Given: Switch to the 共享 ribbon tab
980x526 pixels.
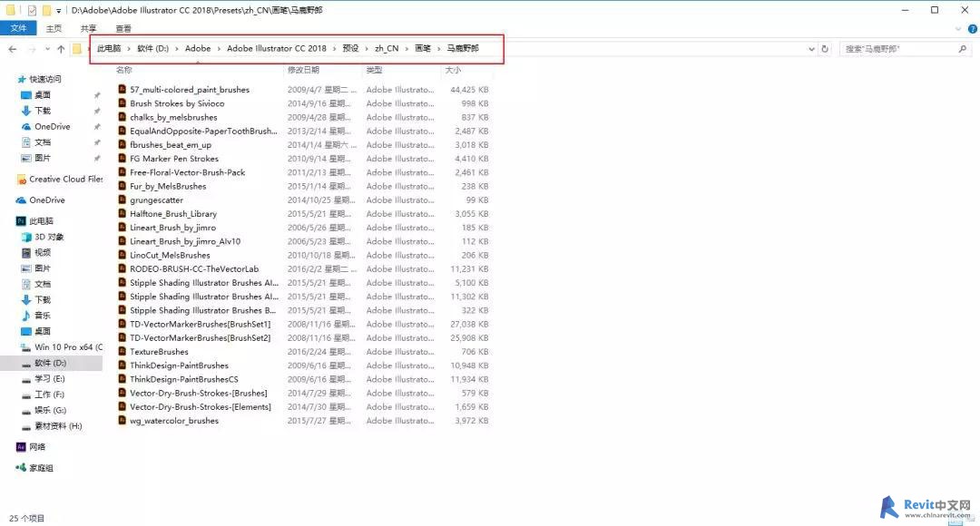Looking at the screenshot, I should click(x=89, y=29).
